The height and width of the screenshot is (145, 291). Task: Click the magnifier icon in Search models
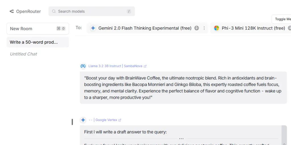(54, 11)
